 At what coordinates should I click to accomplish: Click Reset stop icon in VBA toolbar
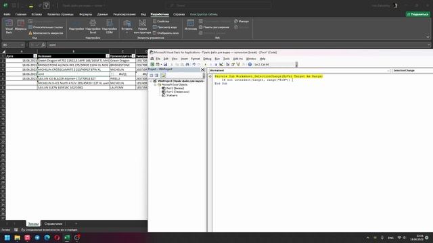click(x=216, y=65)
